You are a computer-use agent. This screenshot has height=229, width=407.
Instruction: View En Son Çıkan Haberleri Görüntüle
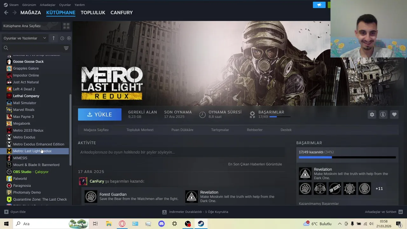point(255,164)
